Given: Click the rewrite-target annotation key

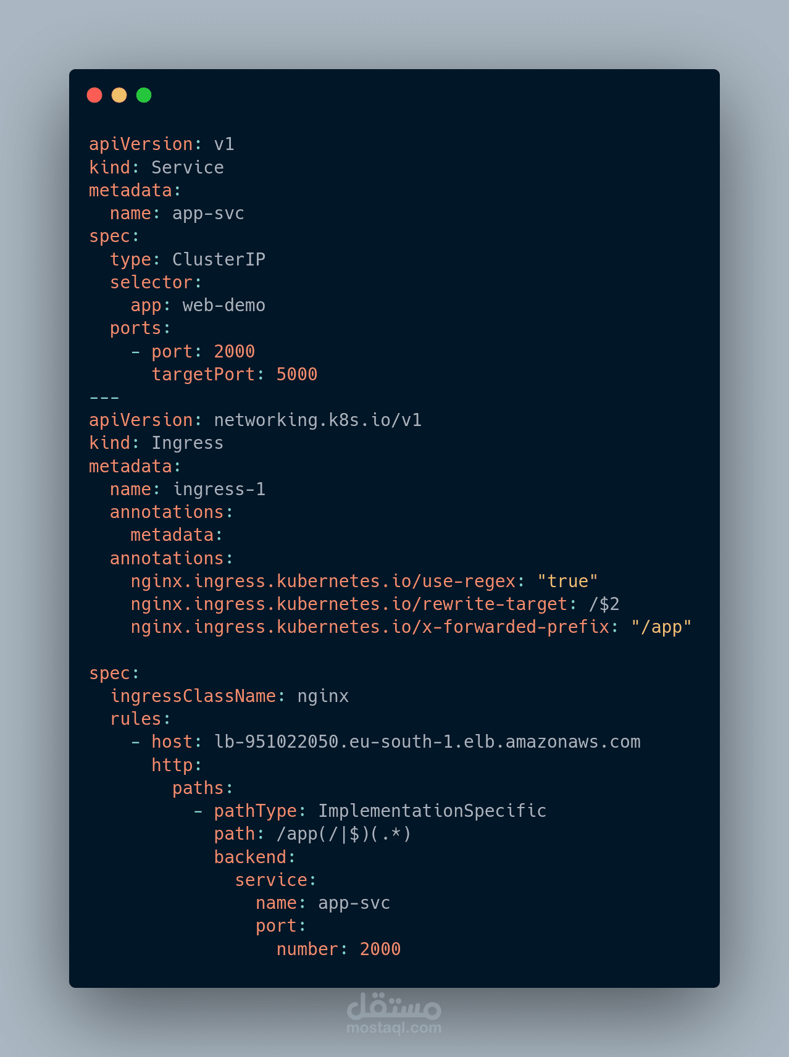Looking at the screenshot, I should (349, 604).
